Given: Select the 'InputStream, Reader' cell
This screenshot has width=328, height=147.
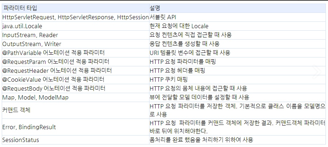Looking at the screenshot, I should click(75, 35).
